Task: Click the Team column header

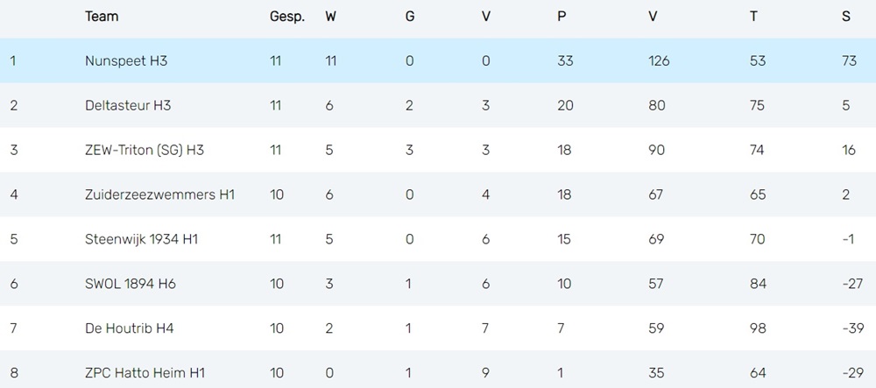Action: point(102,16)
